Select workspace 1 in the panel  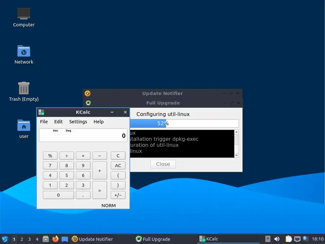[14, 239]
